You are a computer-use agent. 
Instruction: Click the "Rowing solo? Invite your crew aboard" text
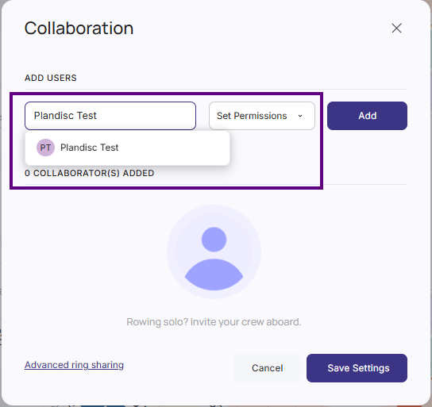[x=214, y=321]
